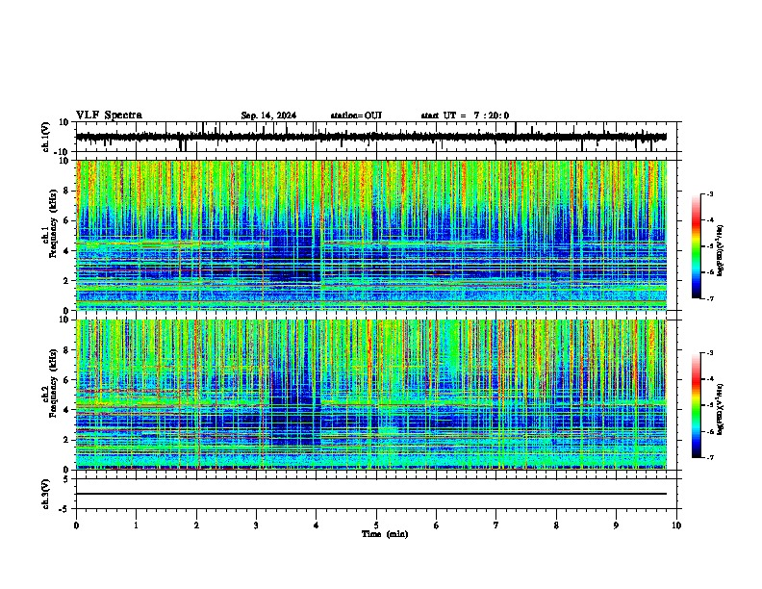762x589 pixels.
Task: Click the '-7' label on the ch.2 colorbar
Action: click(710, 458)
